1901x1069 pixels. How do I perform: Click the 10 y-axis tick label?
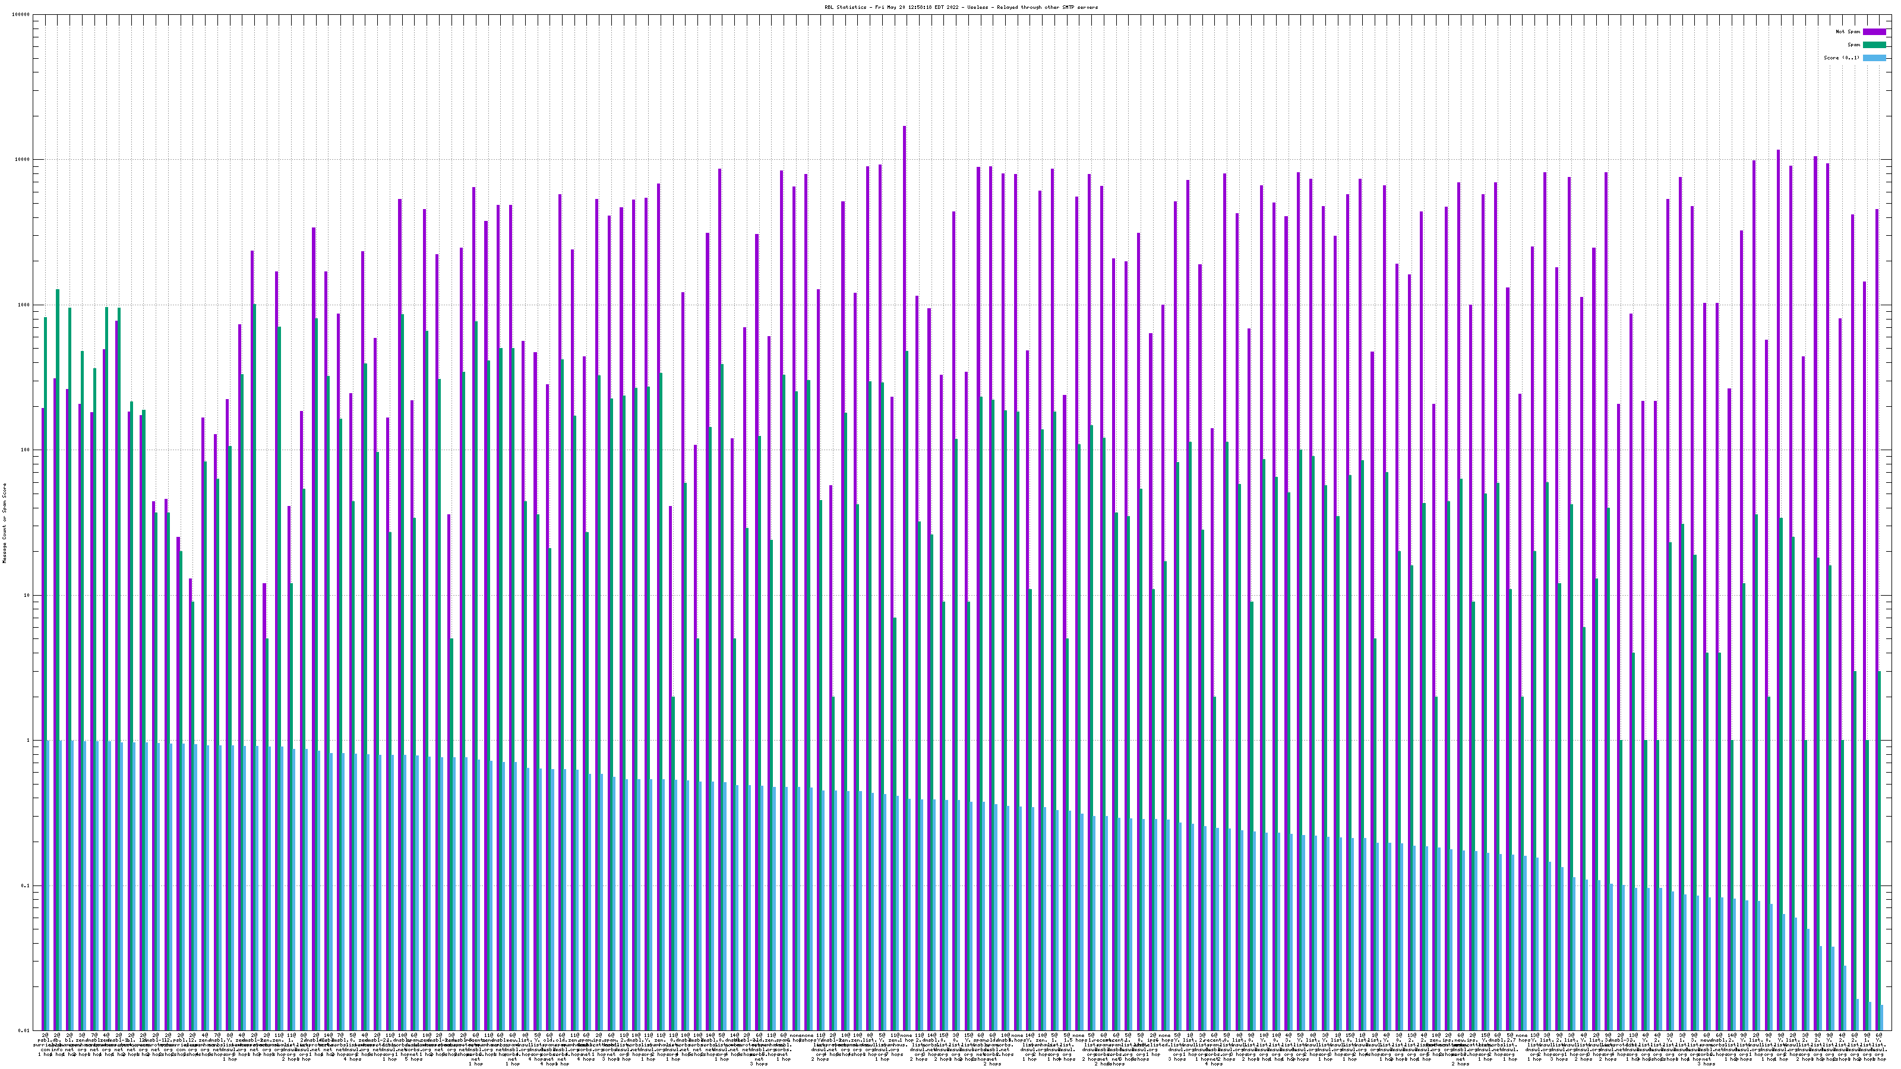27,595
